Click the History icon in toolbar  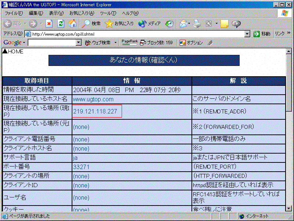(169, 24)
